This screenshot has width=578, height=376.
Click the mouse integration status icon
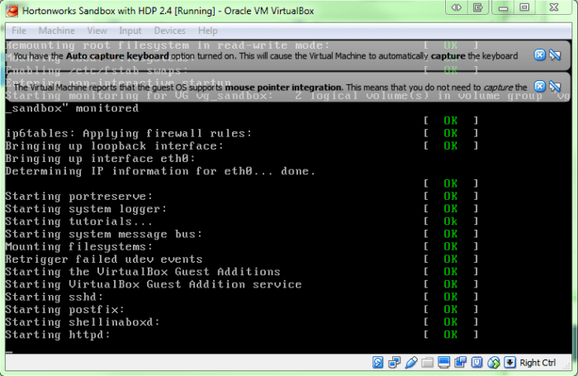[x=493, y=363]
